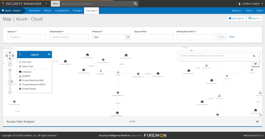
Task: Click the Access Path Analysis drag grip
Action: click(x=132, y=122)
